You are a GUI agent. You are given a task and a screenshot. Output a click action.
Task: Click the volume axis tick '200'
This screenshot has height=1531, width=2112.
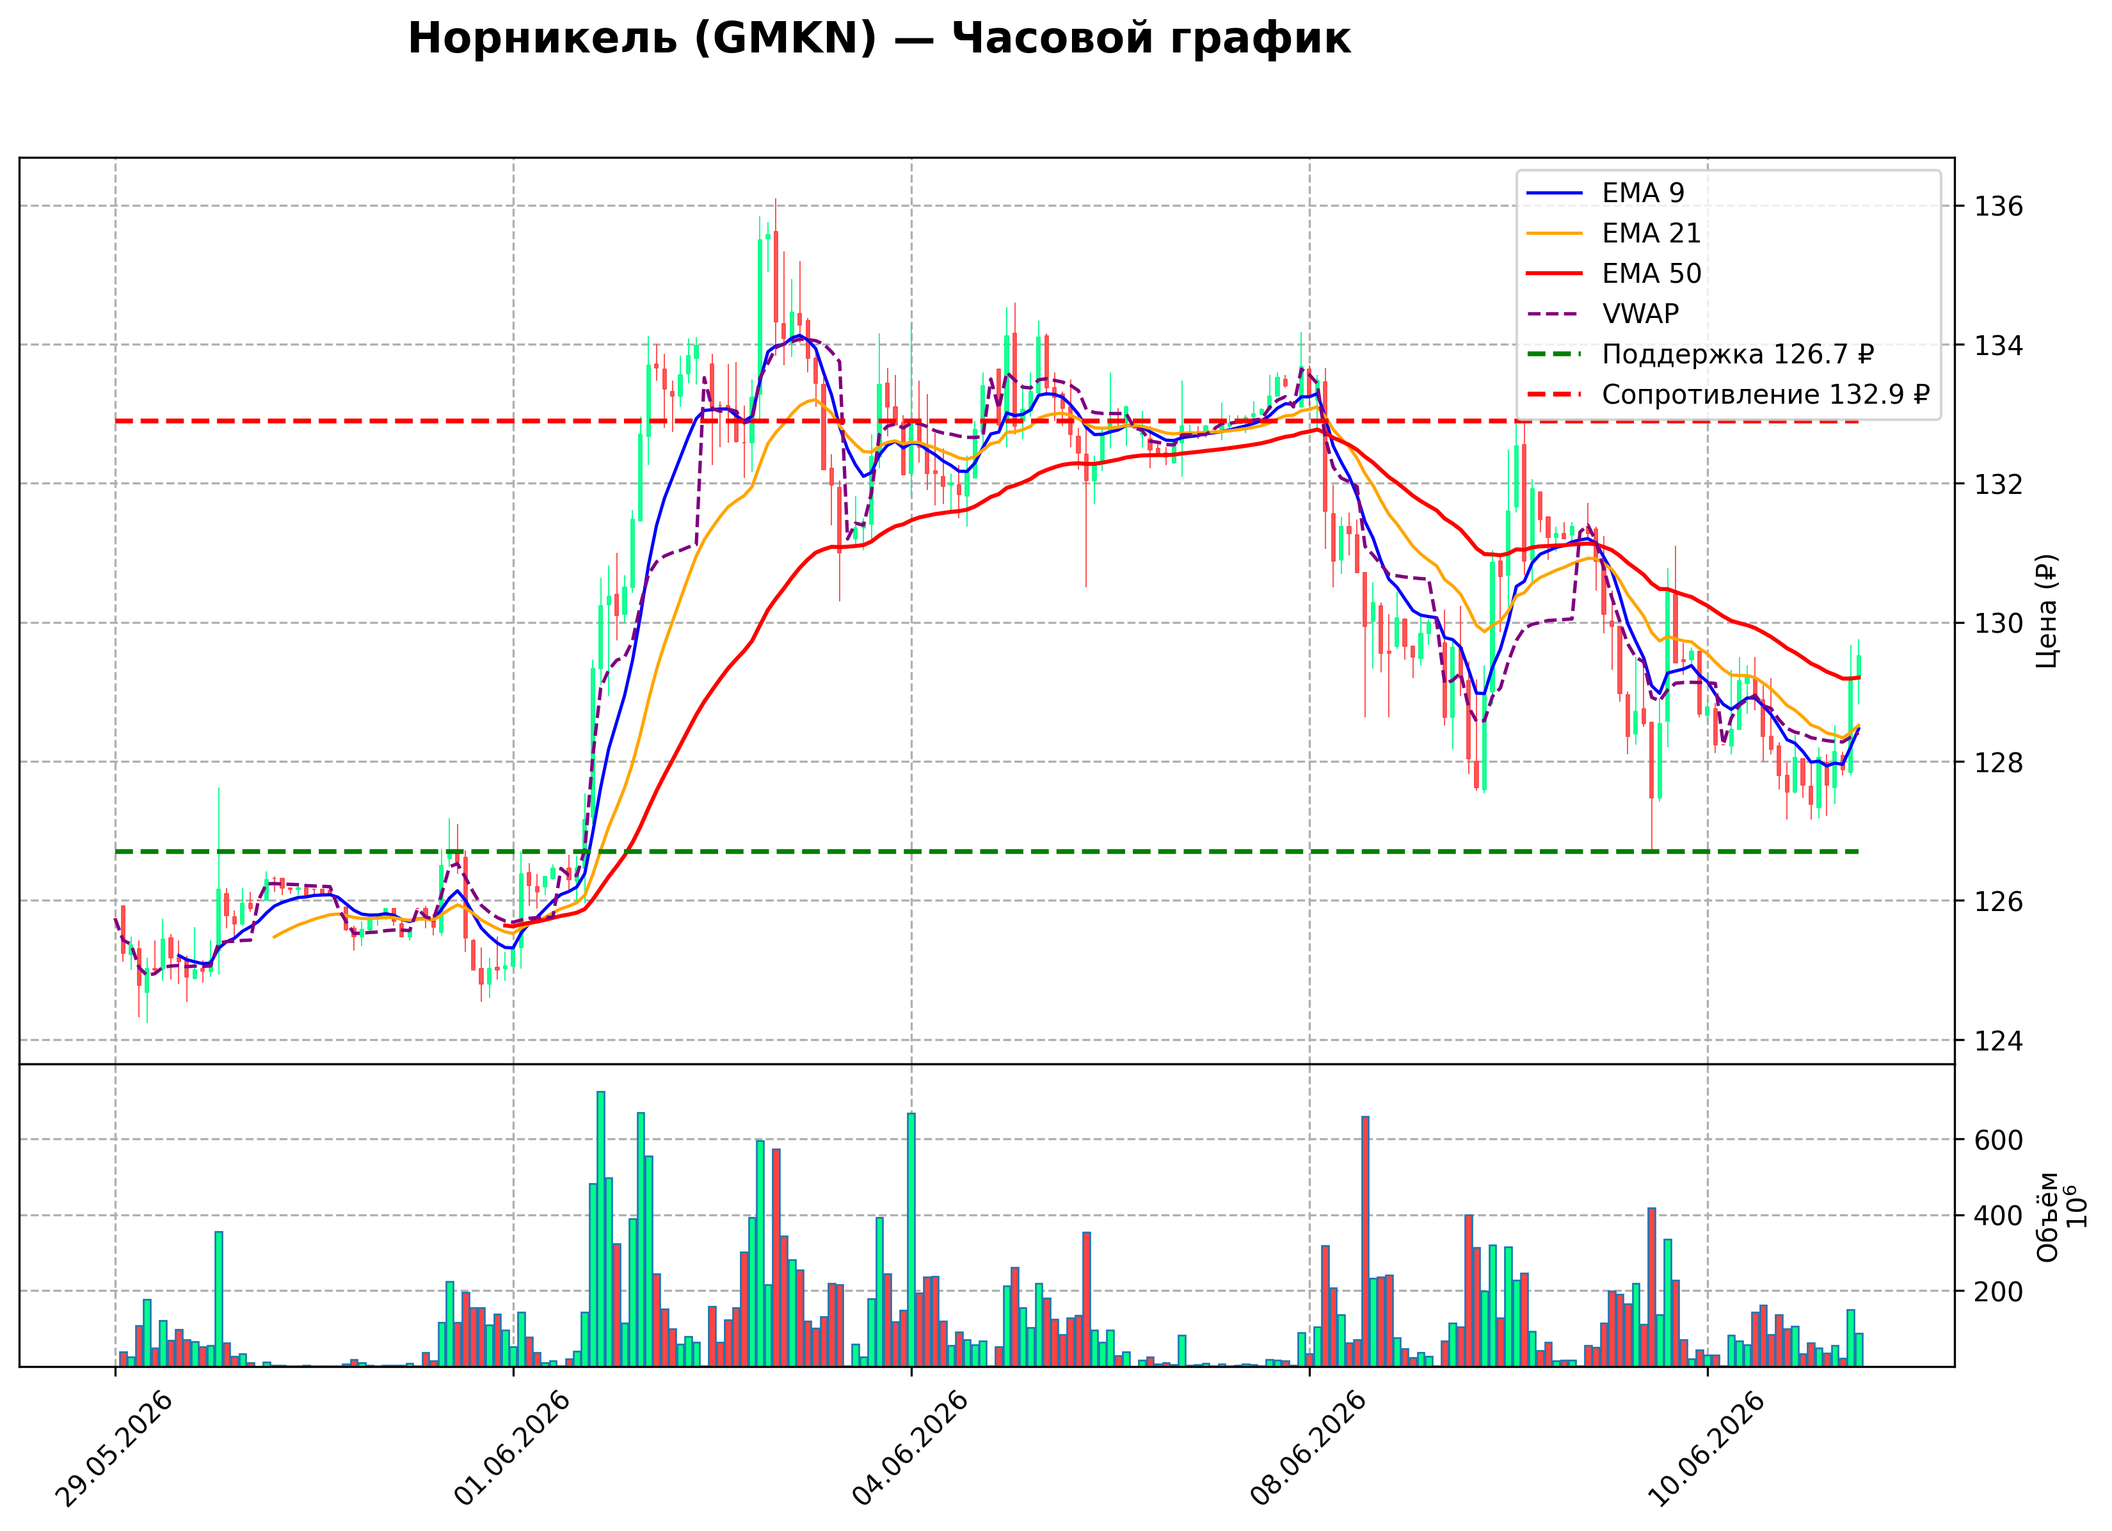[1998, 1292]
